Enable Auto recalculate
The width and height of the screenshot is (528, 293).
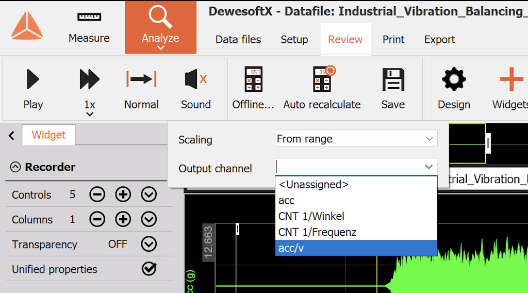322,89
